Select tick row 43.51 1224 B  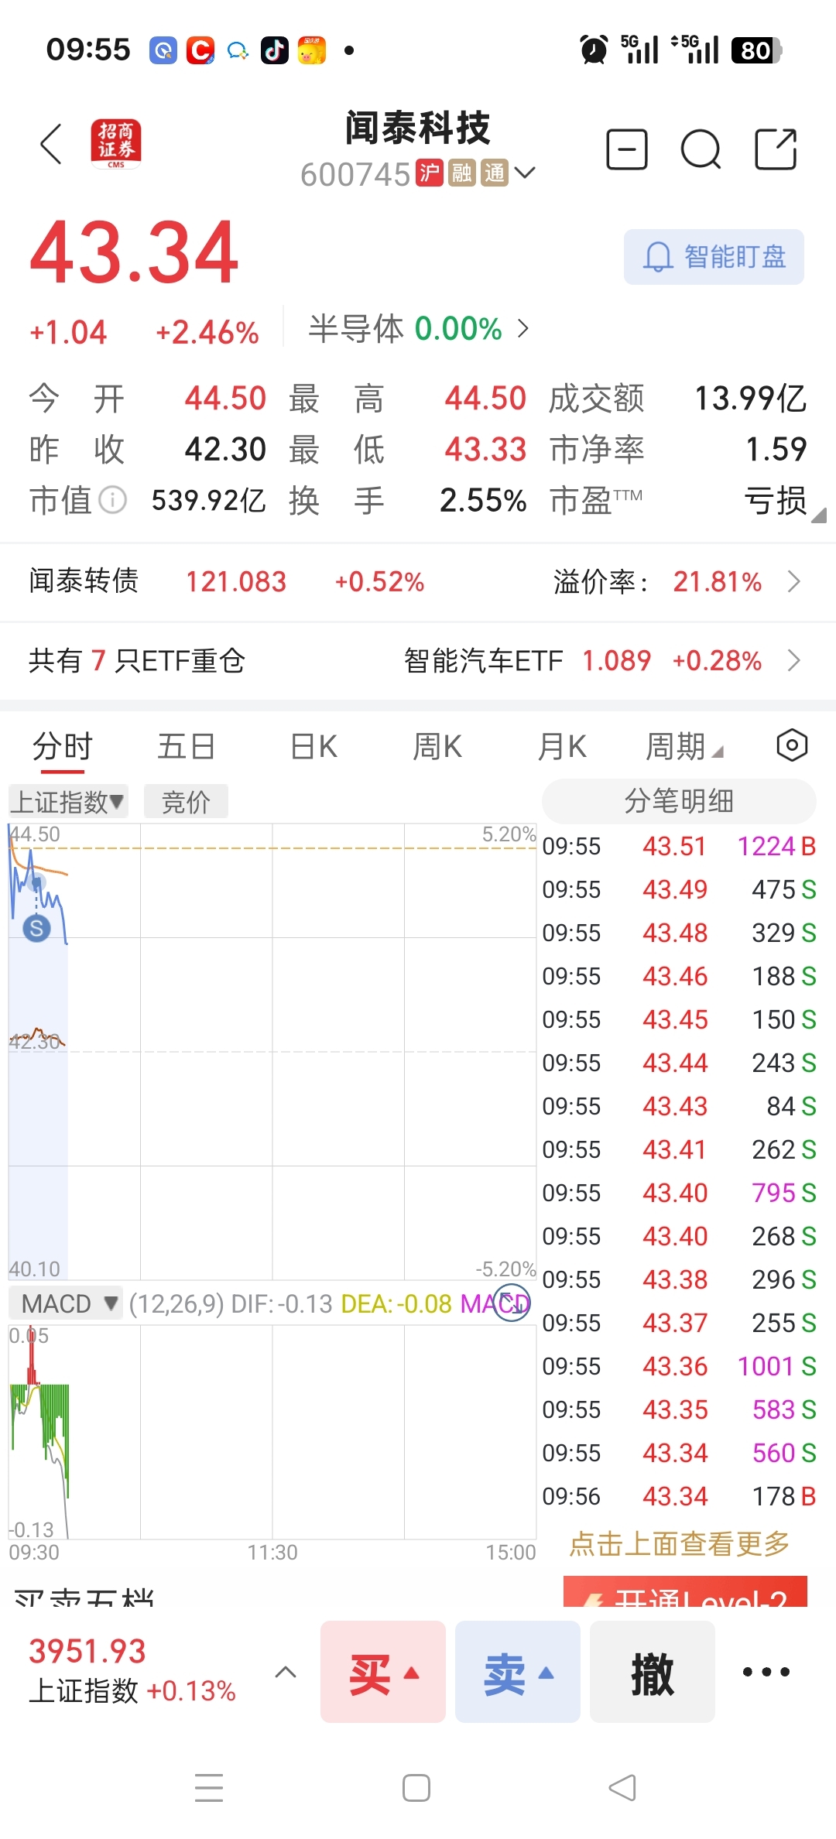679,846
